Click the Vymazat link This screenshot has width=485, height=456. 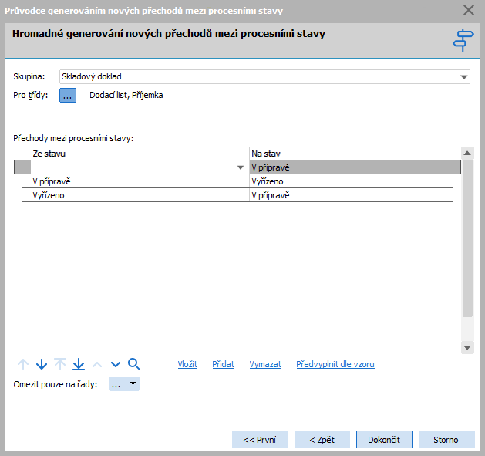(x=265, y=364)
